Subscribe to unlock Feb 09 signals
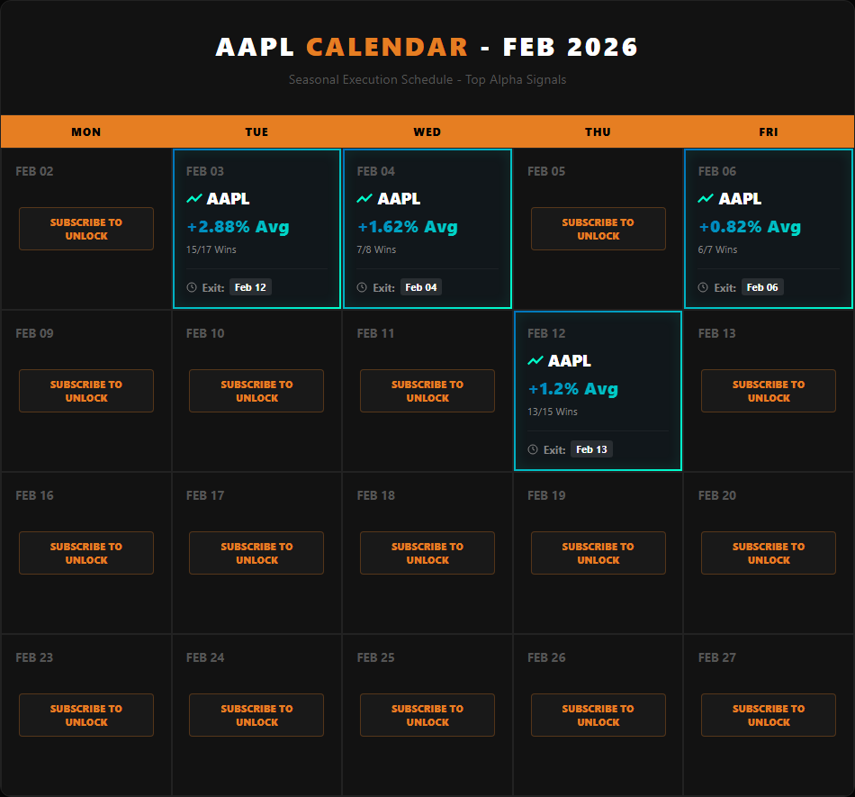The image size is (855, 797). [85, 391]
